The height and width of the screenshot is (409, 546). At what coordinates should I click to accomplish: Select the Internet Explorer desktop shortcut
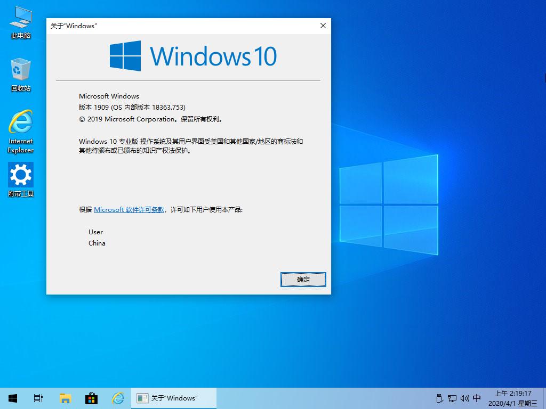21,132
